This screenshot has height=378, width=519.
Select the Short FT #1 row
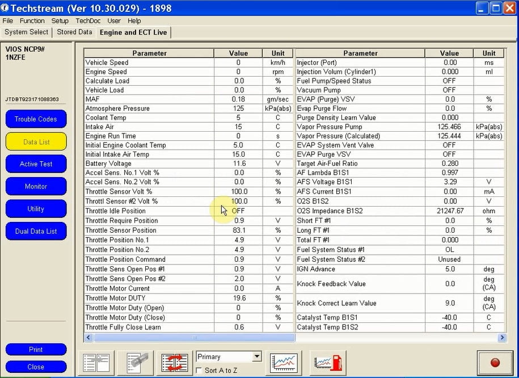click(400, 221)
